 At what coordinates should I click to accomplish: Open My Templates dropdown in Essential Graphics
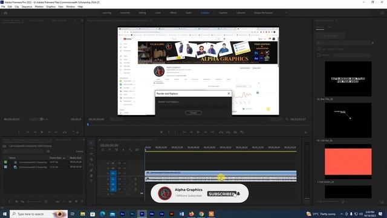click(331, 36)
